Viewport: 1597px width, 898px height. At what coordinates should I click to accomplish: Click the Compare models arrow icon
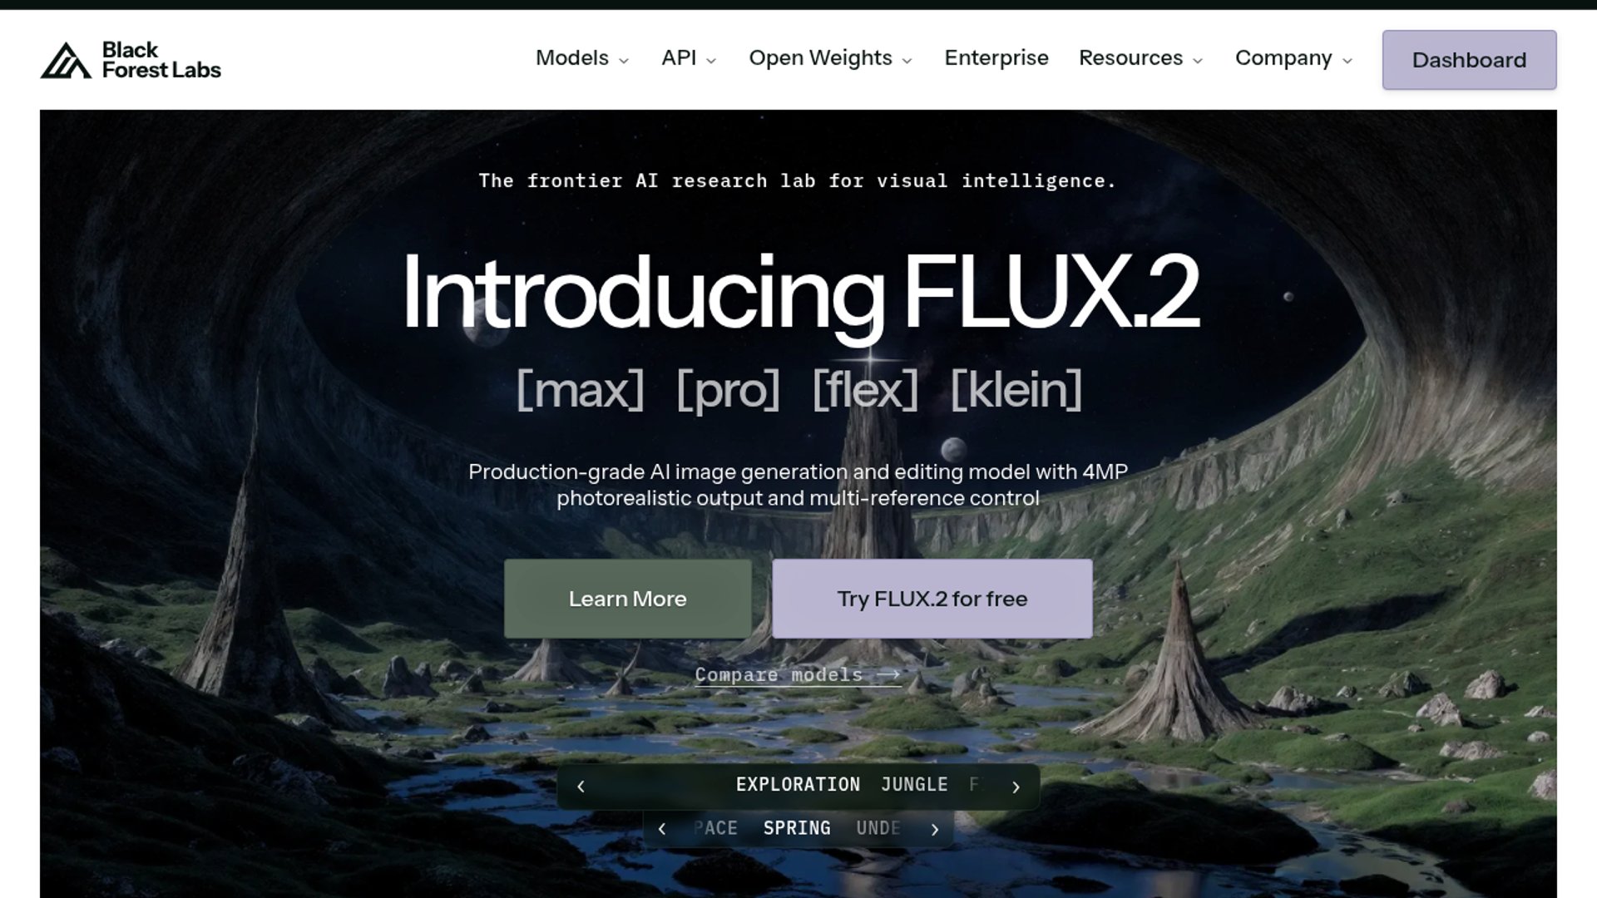point(888,674)
